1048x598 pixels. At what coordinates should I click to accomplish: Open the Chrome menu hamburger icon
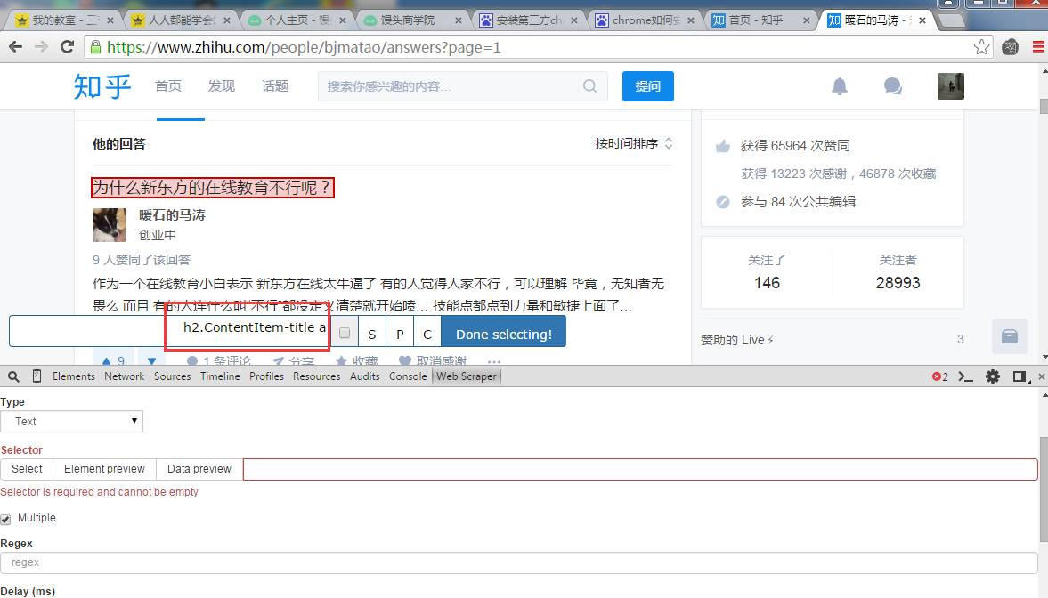(x=1038, y=47)
